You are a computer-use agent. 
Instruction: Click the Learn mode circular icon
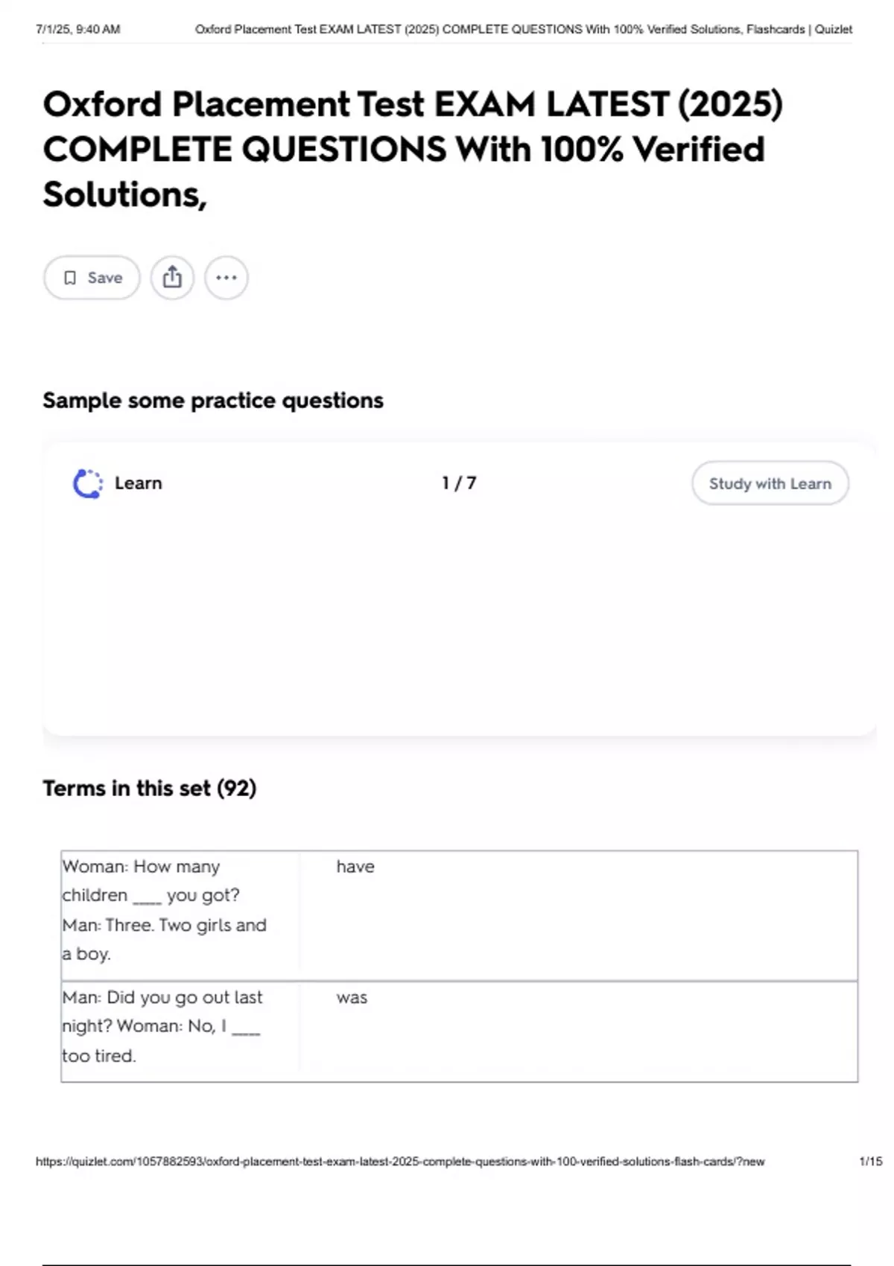pyautogui.click(x=88, y=483)
